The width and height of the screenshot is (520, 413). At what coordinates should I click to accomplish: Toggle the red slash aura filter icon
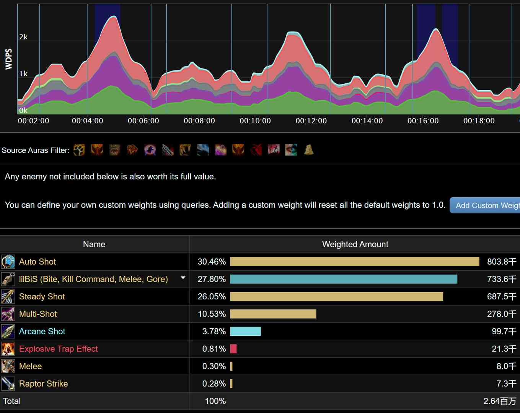pyautogui.click(x=274, y=150)
